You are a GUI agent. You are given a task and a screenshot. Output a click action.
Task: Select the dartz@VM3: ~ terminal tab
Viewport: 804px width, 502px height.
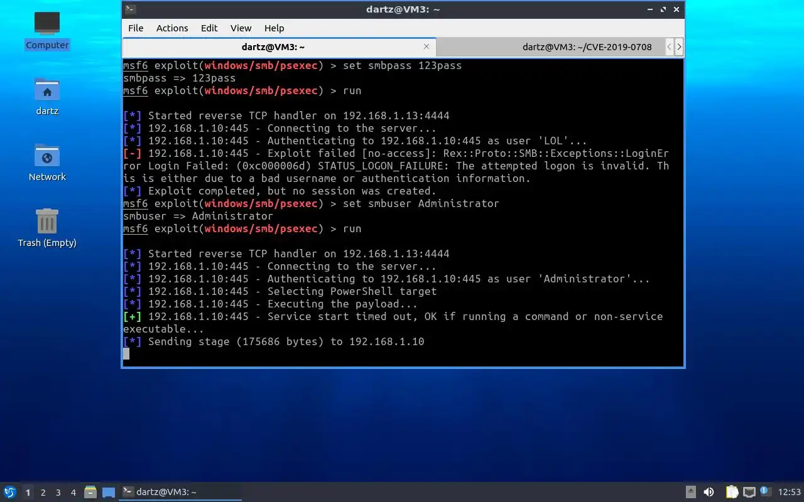[279, 47]
